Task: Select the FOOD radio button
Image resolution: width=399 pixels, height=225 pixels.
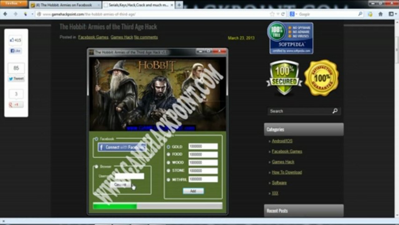Action: [168, 154]
